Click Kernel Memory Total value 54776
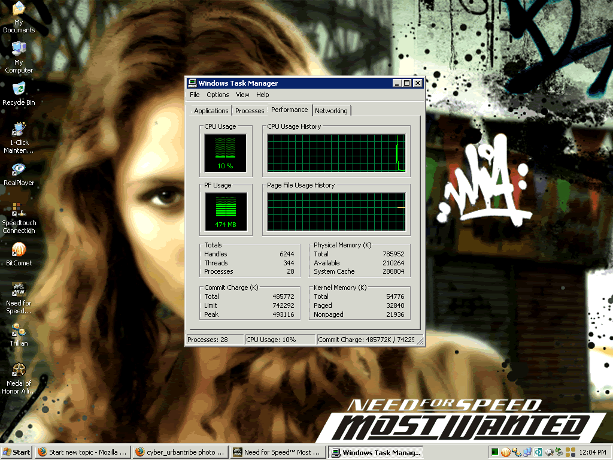This screenshot has width=613, height=460. (x=395, y=296)
